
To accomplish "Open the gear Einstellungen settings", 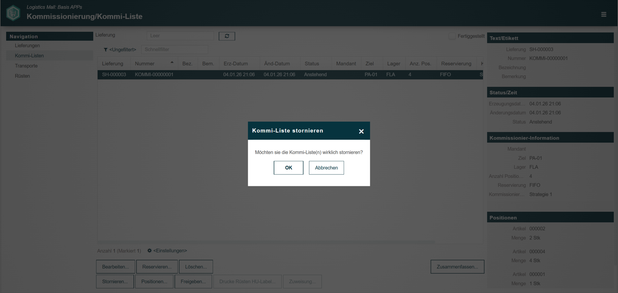I will tap(150, 250).
